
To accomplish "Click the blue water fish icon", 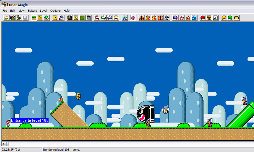I will 194,18.
